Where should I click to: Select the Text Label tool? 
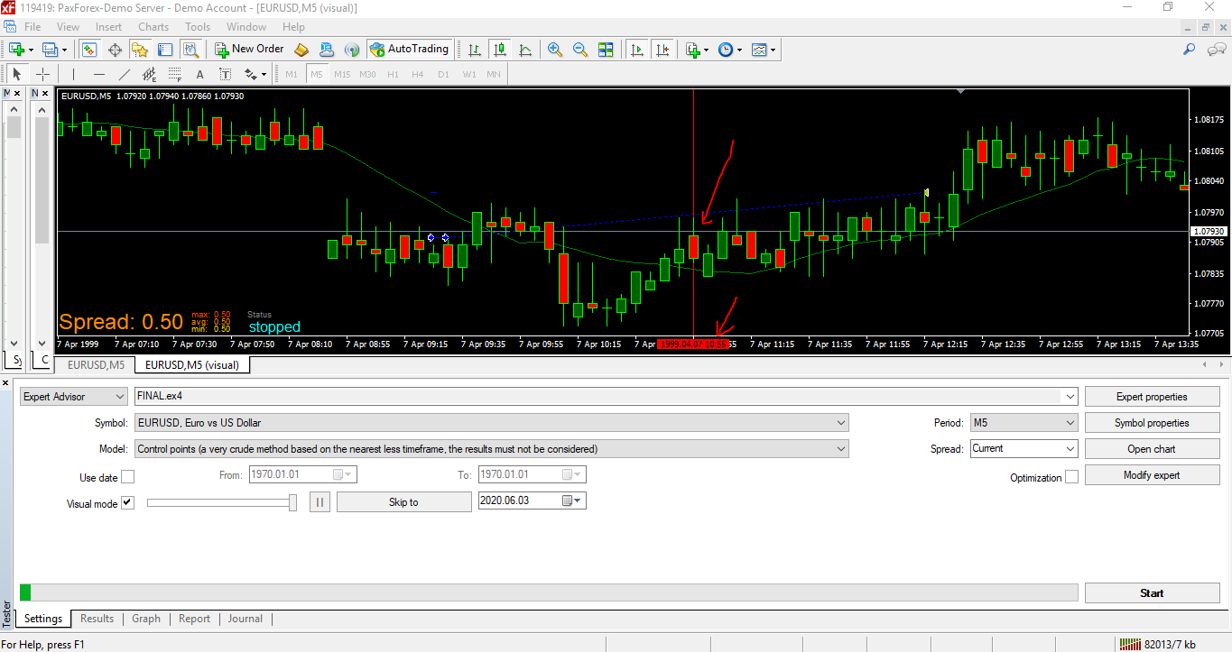click(225, 74)
